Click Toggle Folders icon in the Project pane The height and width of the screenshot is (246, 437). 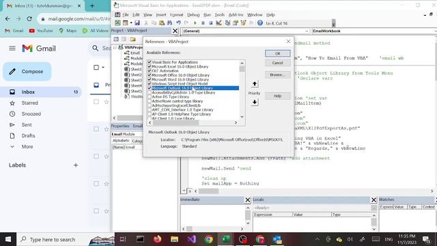pos(132,40)
